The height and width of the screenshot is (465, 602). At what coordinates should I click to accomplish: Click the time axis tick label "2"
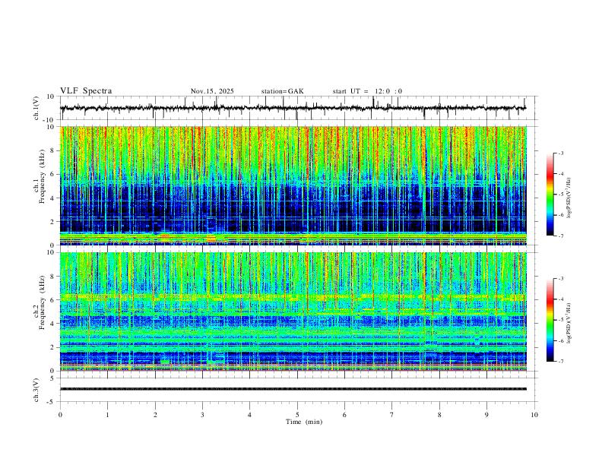point(155,415)
